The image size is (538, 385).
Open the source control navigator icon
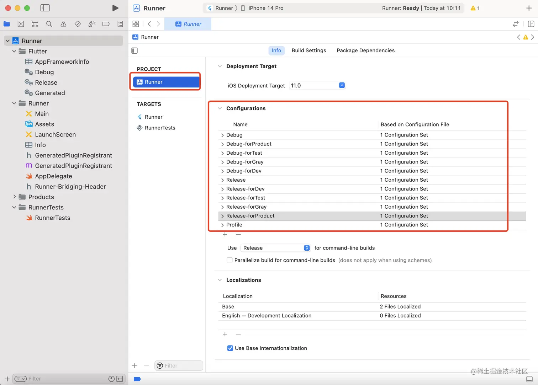[21, 24]
